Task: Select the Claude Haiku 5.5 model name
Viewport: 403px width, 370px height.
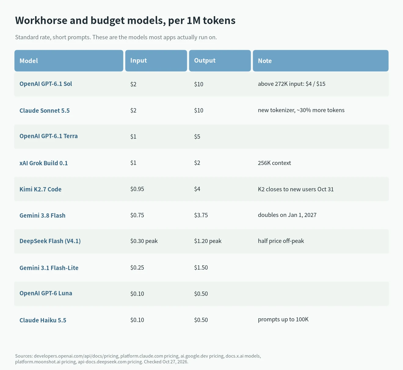Action: (x=43, y=320)
